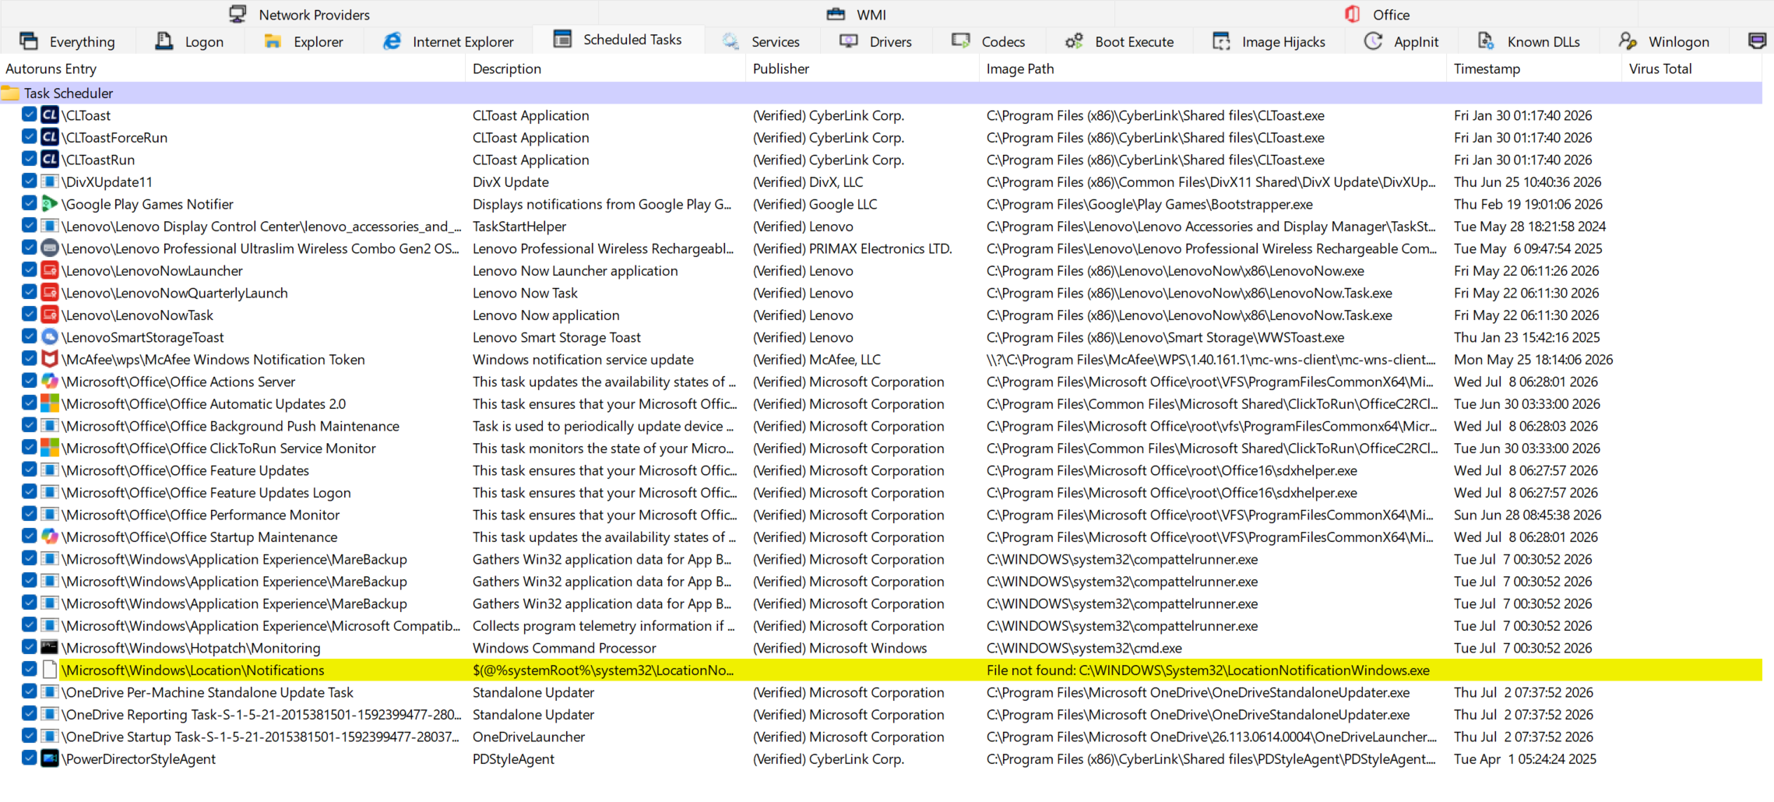Screen dimensions: 1774x802
Task: Click the "(Verified) Microsoft Windows" publisher cell
Action: click(840, 648)
